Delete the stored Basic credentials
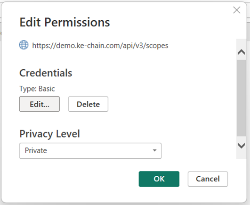 tap(88, 104)
